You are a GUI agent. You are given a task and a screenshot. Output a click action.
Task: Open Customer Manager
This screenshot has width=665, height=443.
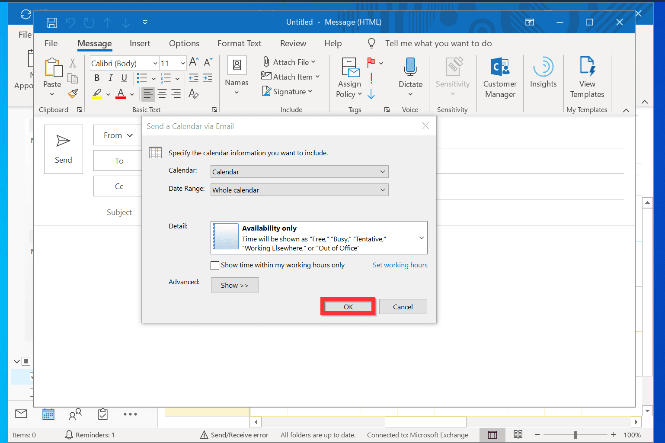pos(500,78)
